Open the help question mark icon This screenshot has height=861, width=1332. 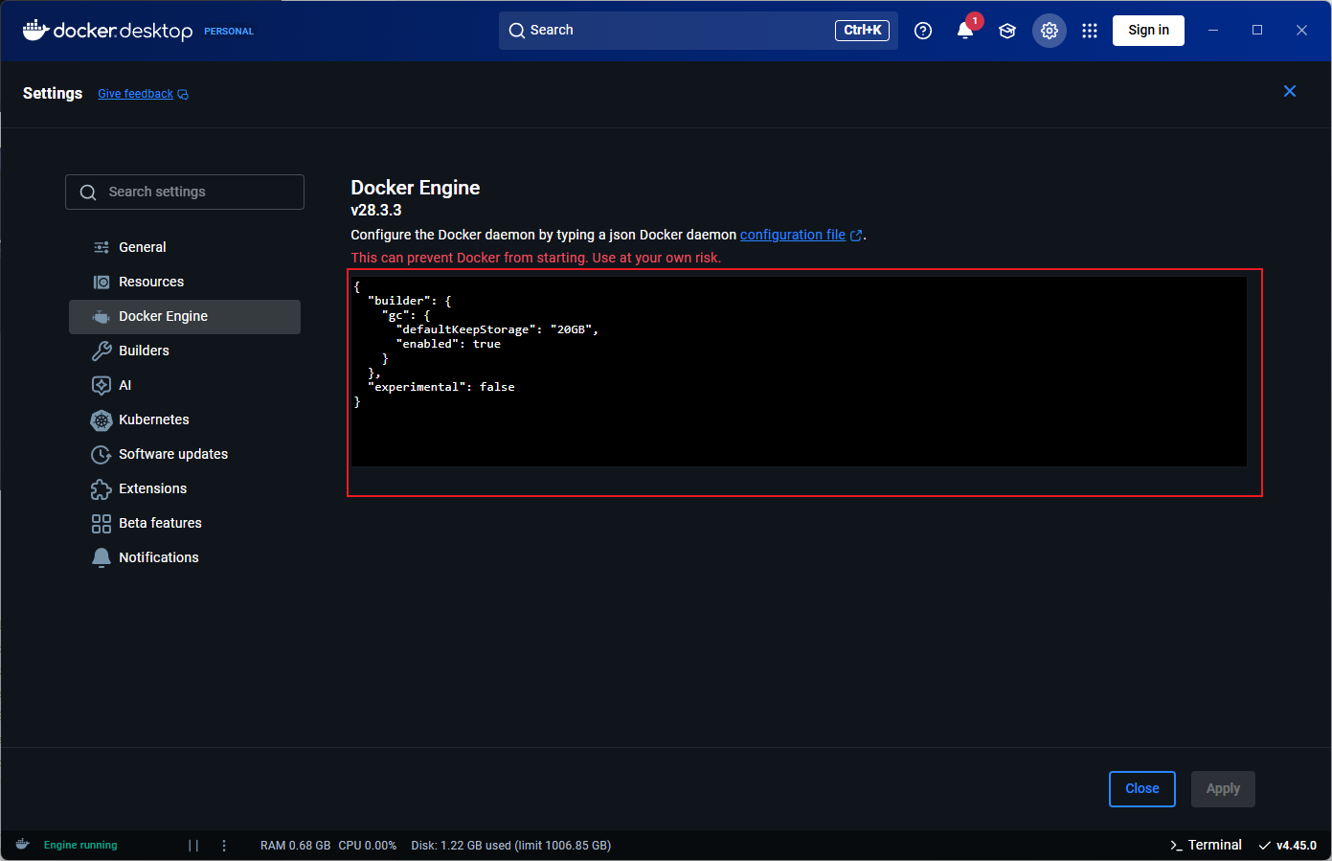pos(922,30)
